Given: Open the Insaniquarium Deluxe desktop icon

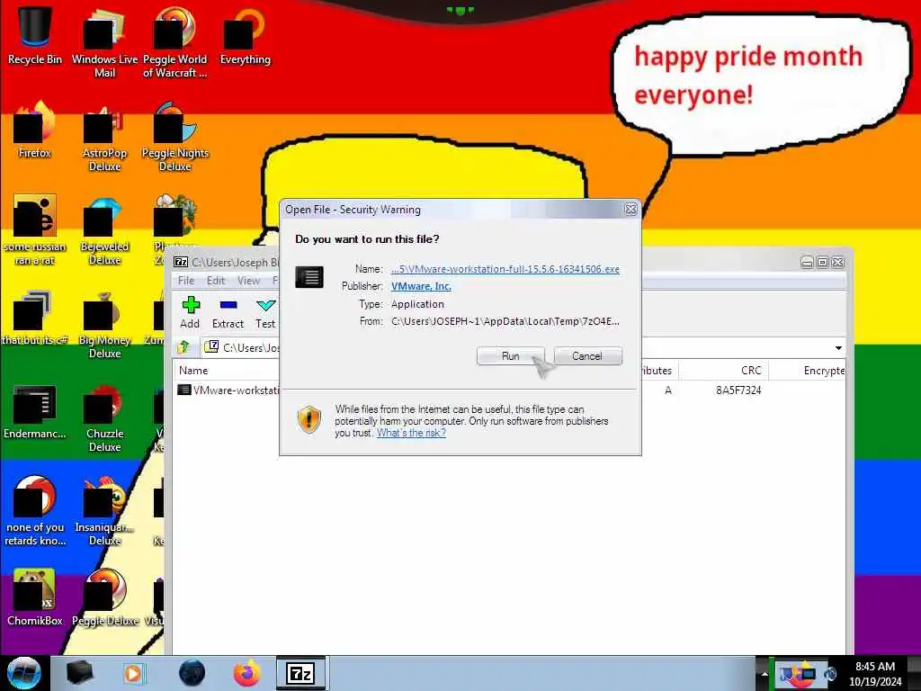Looking at the screenshot, I should (104, 511).
